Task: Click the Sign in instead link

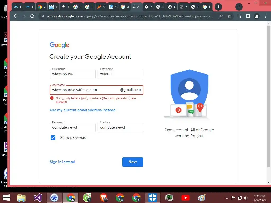Action: [x=62, y=162]
